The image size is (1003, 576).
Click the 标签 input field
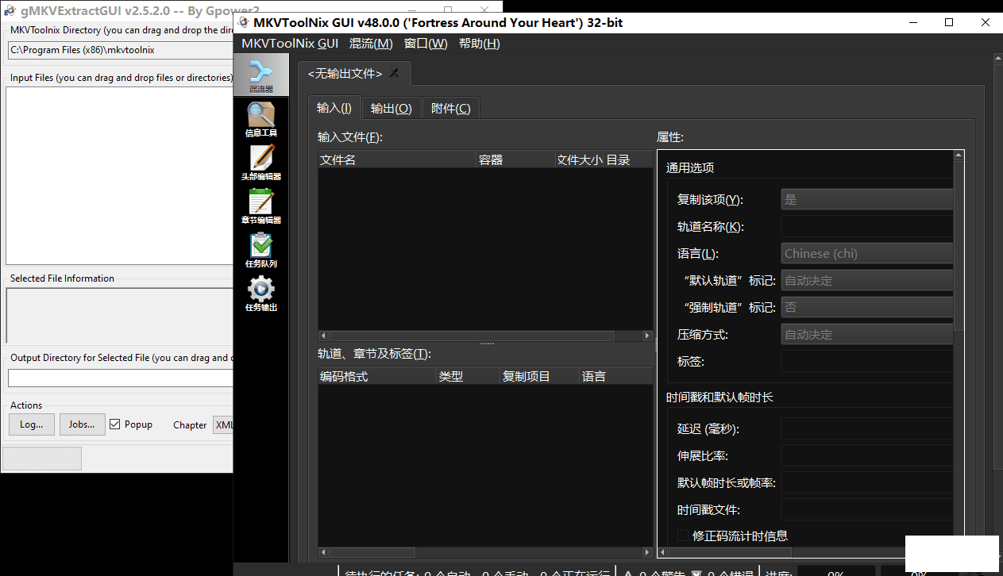(867, 362)
